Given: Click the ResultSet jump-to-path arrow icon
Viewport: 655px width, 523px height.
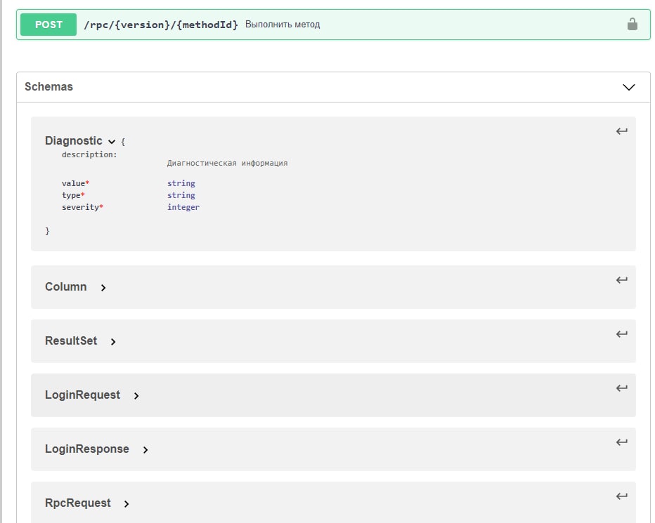Looking at the screenshot, I should (621, 334).
